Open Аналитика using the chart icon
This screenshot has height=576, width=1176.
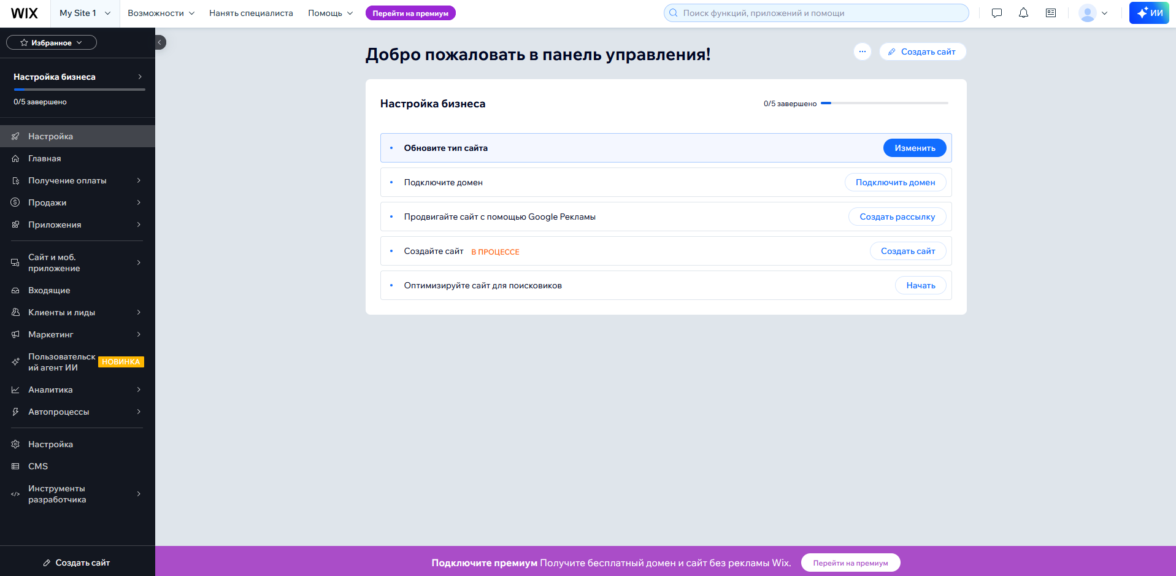15,390
